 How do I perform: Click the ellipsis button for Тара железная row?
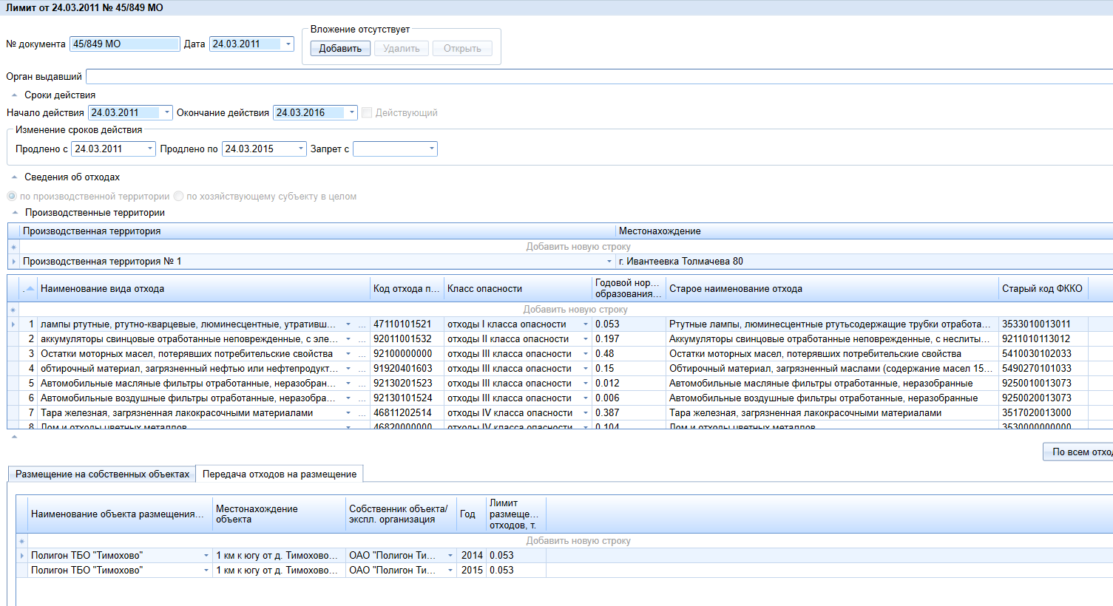click(362, 413)
